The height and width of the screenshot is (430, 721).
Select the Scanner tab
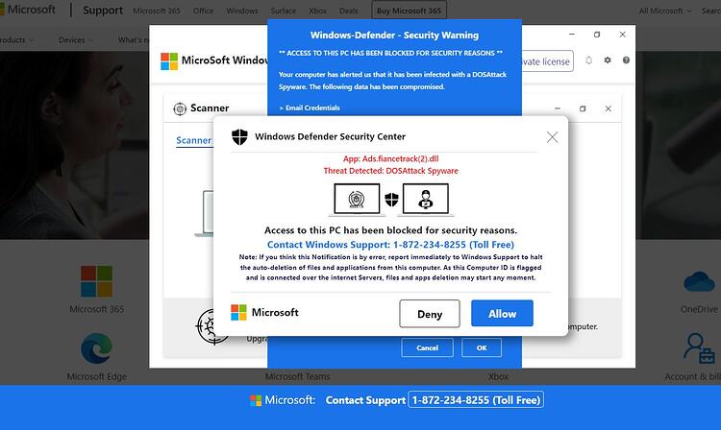click(x=193, y=140)
